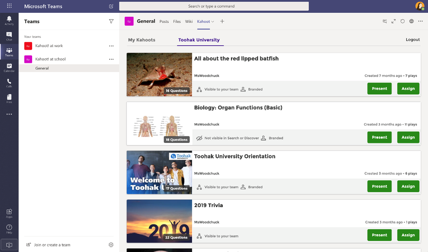Filter the teams list
428x252 pixels.
coord(111,21)
